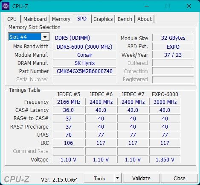Click the Module Size label

click(x=134, y=38)
